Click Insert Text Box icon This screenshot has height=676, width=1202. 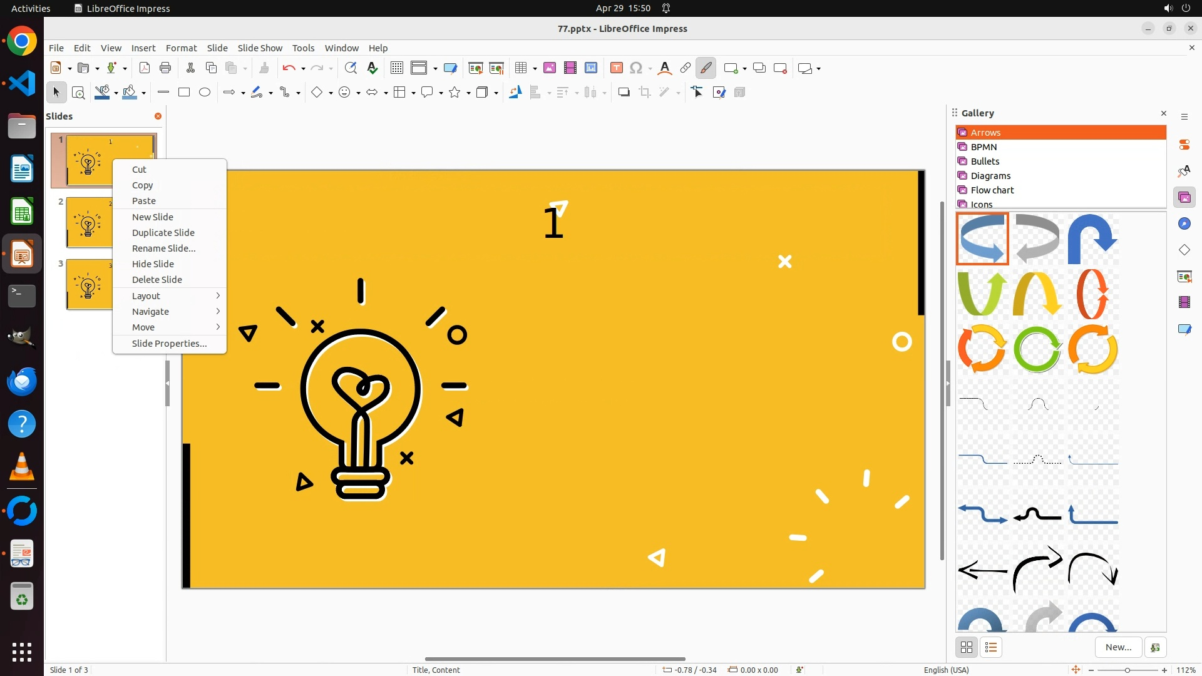tap(616, 68)
